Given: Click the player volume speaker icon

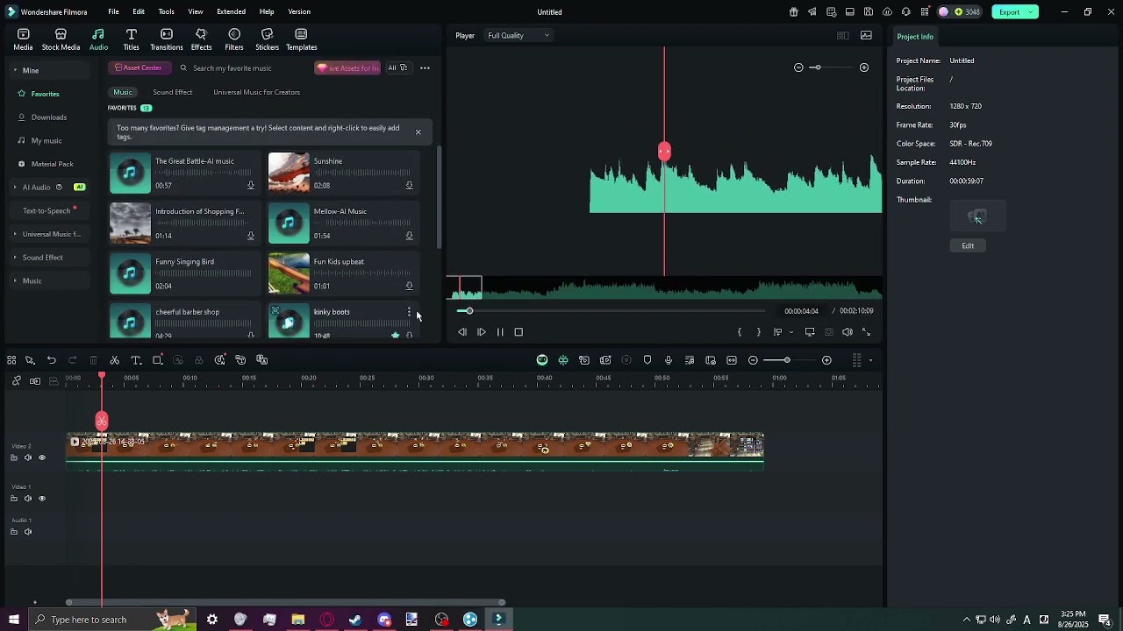Looking at the screenshot, I should point(848,332).
